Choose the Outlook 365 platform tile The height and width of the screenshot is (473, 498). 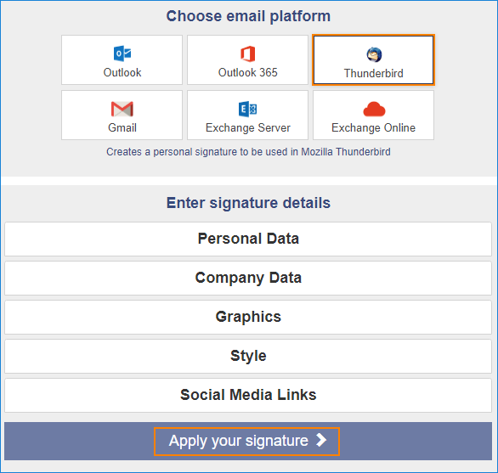tap(248, 60)
